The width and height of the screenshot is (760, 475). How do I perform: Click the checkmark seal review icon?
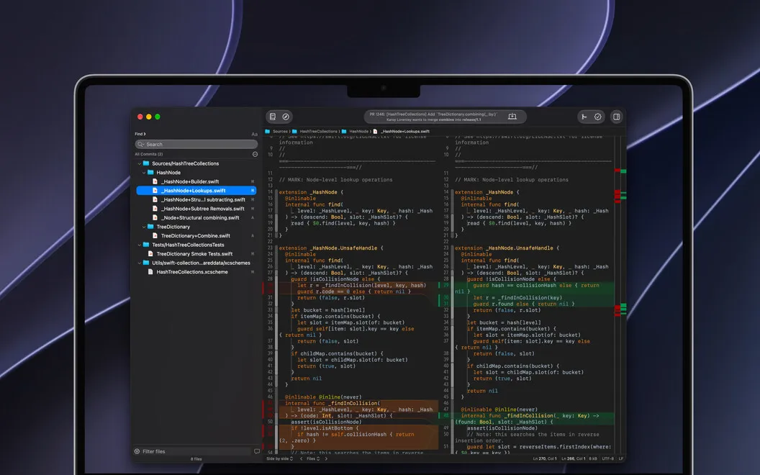point(597,117)
